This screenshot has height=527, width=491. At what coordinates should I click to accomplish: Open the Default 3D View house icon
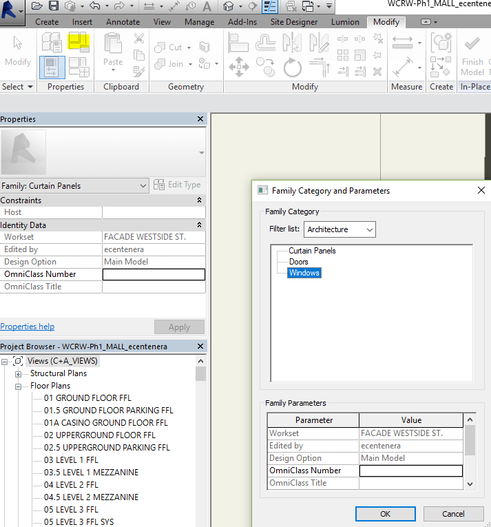(x=228, y=6)
